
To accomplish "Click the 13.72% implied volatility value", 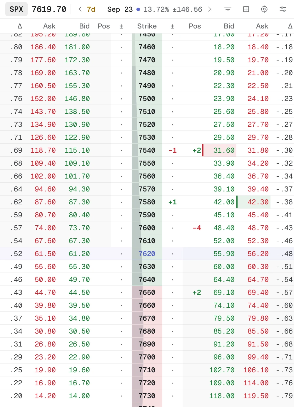I will click(156, 9).
